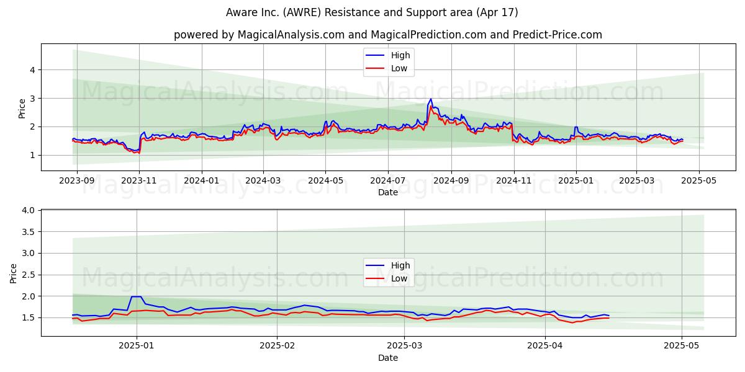The height and width of the screenshot is (372, 745).
Task: Click the '2025-03' x-axis label in bottom chart
Action: (x=404, y=347)
